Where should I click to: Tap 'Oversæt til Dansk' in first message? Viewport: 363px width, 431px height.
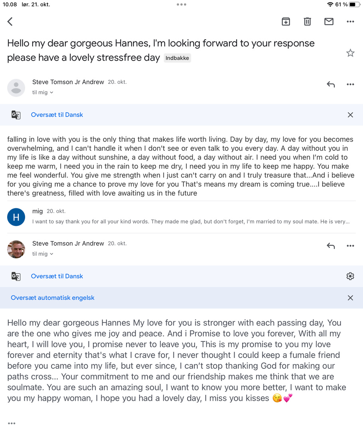tap(57, 115)
